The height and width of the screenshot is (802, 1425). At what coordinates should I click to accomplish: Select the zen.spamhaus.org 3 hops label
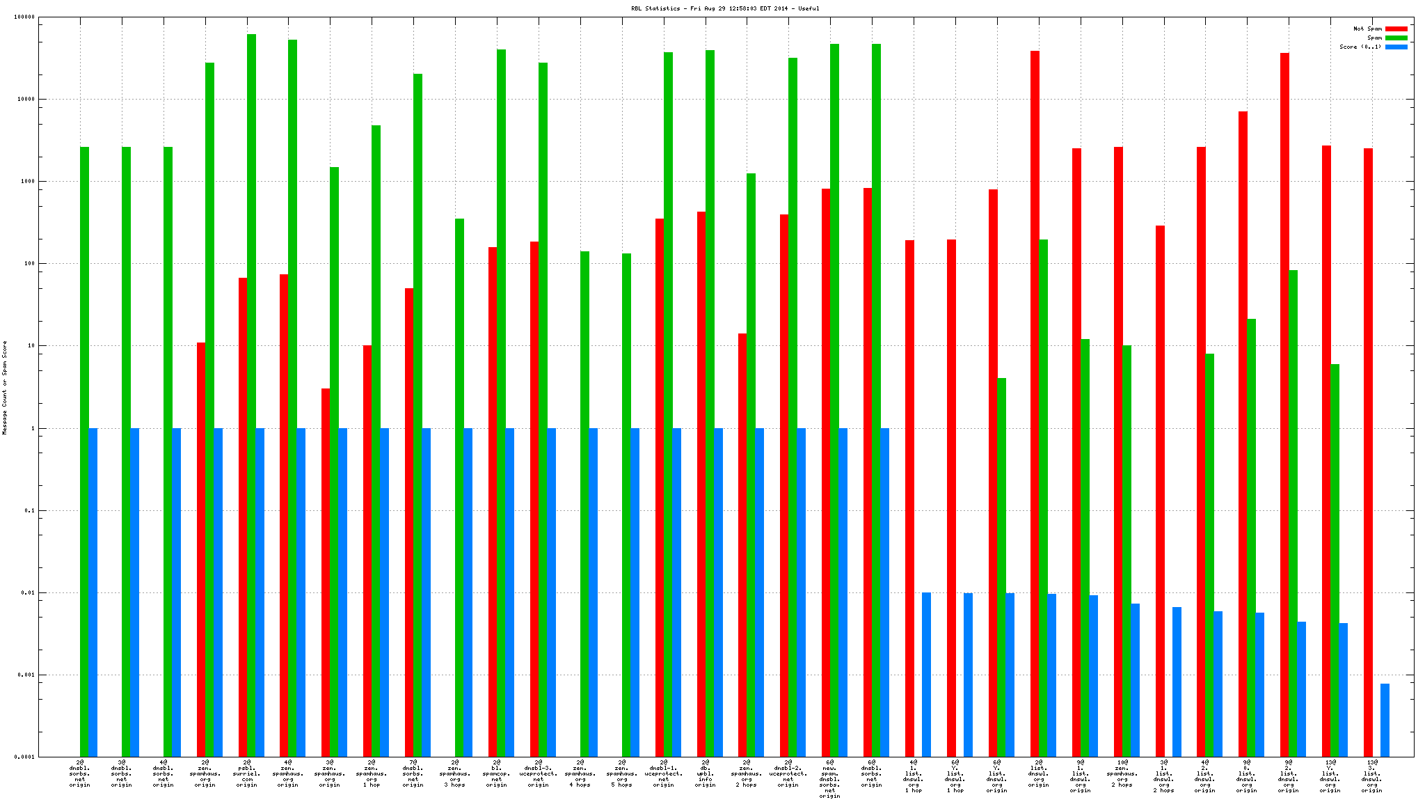(455, 773)
